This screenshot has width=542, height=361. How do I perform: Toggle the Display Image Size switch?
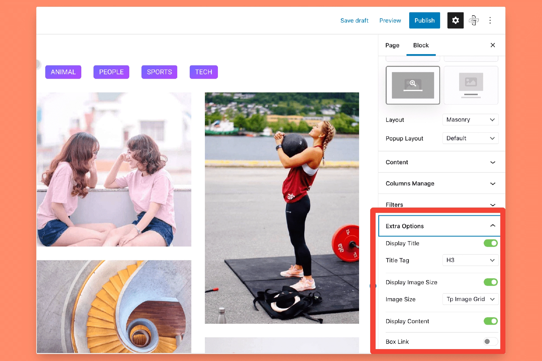492,282
